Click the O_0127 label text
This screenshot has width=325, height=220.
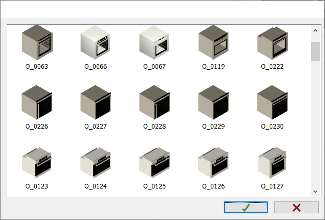click(x=272, y=186)
